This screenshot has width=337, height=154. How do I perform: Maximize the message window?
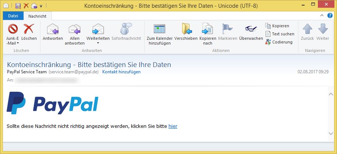(x=313, y=4)
